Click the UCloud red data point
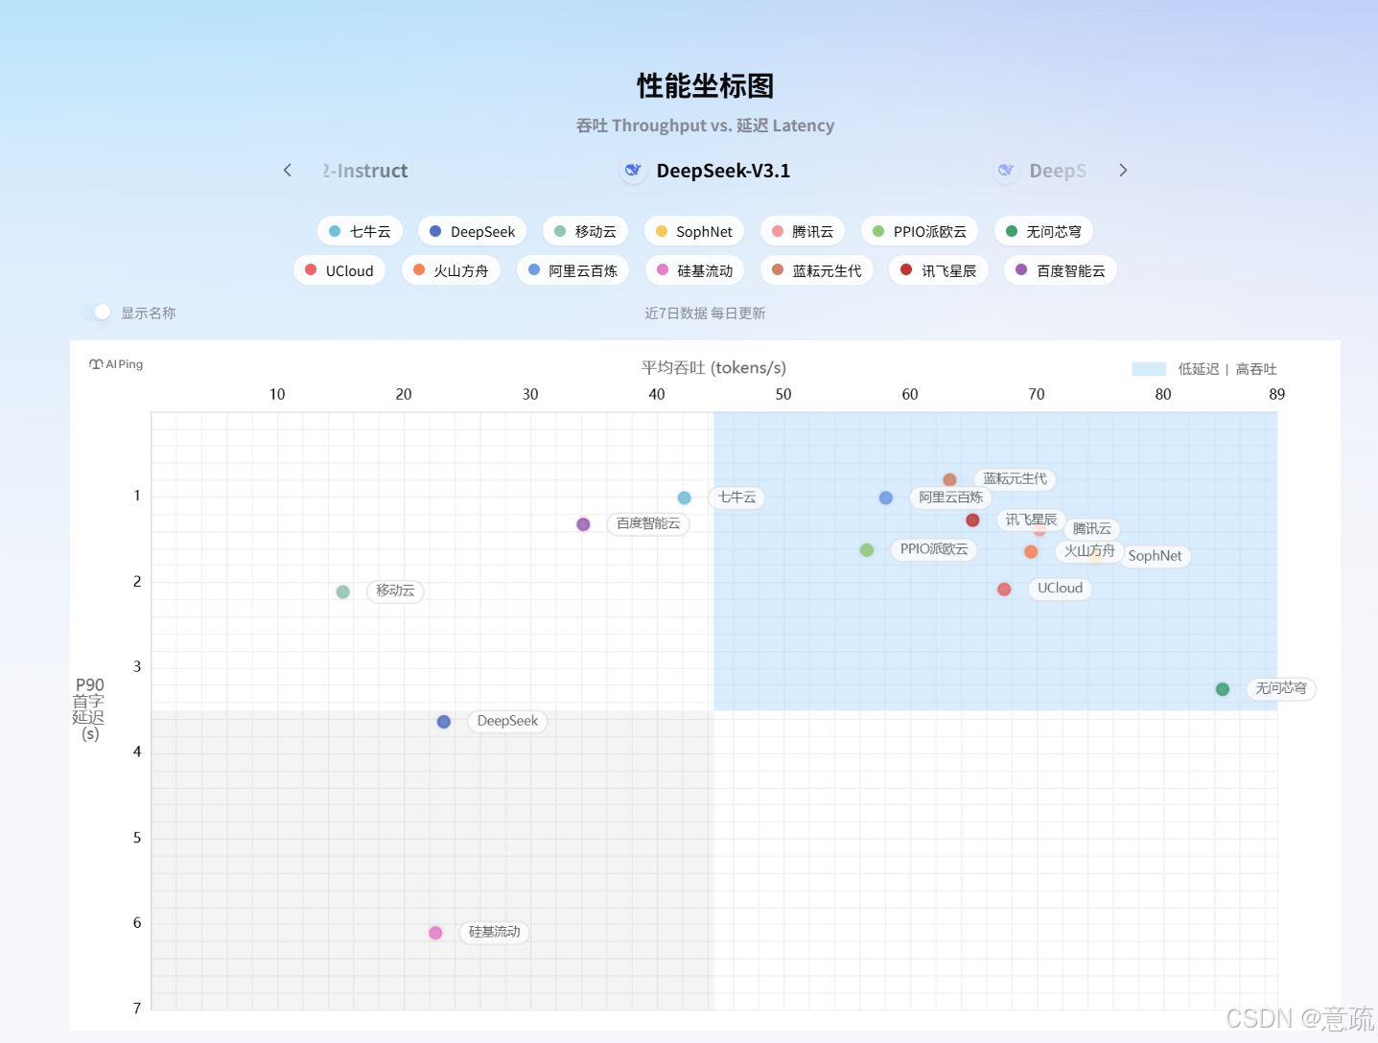The width and height of the screenshot is (1378, 1043). pos(1004,589)
